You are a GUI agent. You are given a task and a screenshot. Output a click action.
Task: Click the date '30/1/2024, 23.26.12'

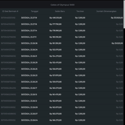[29, 101]
